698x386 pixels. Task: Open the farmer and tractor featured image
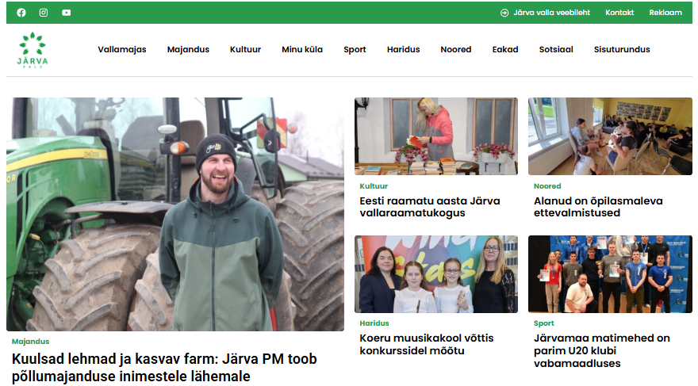tap(175, 214)
